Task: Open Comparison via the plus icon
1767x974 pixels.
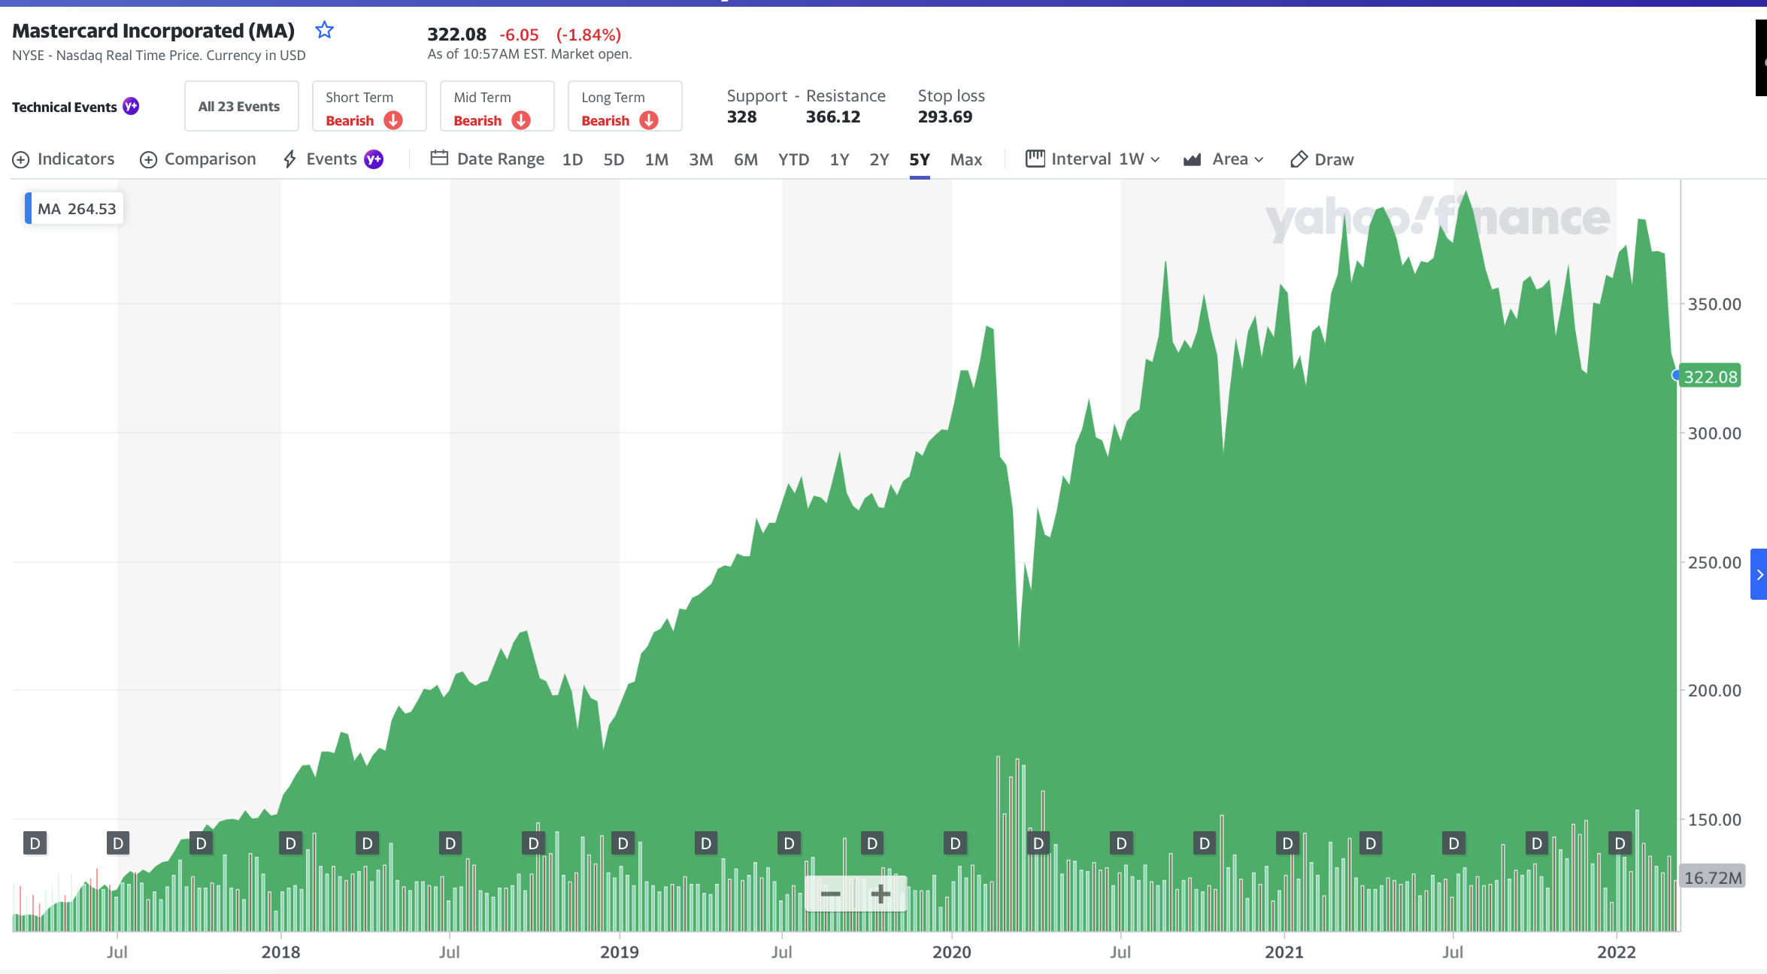Action: (x=148, y=159)
